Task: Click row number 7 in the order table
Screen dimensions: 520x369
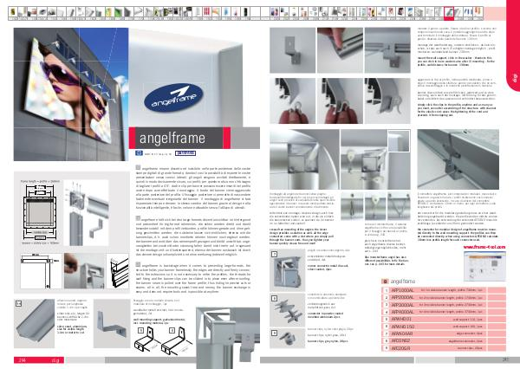Action: [x=386, y=333]
